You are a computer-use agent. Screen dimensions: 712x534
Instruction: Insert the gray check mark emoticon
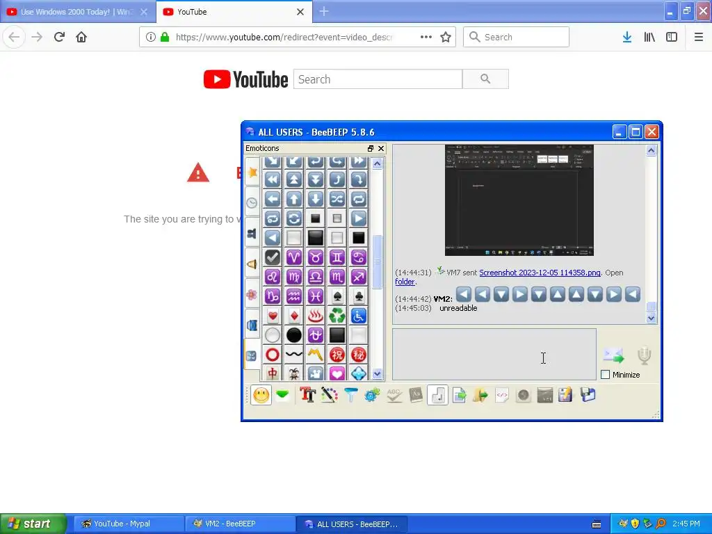(273, 257)
